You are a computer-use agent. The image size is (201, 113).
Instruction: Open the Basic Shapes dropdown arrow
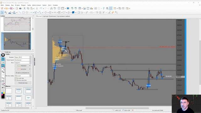[48, 13]
